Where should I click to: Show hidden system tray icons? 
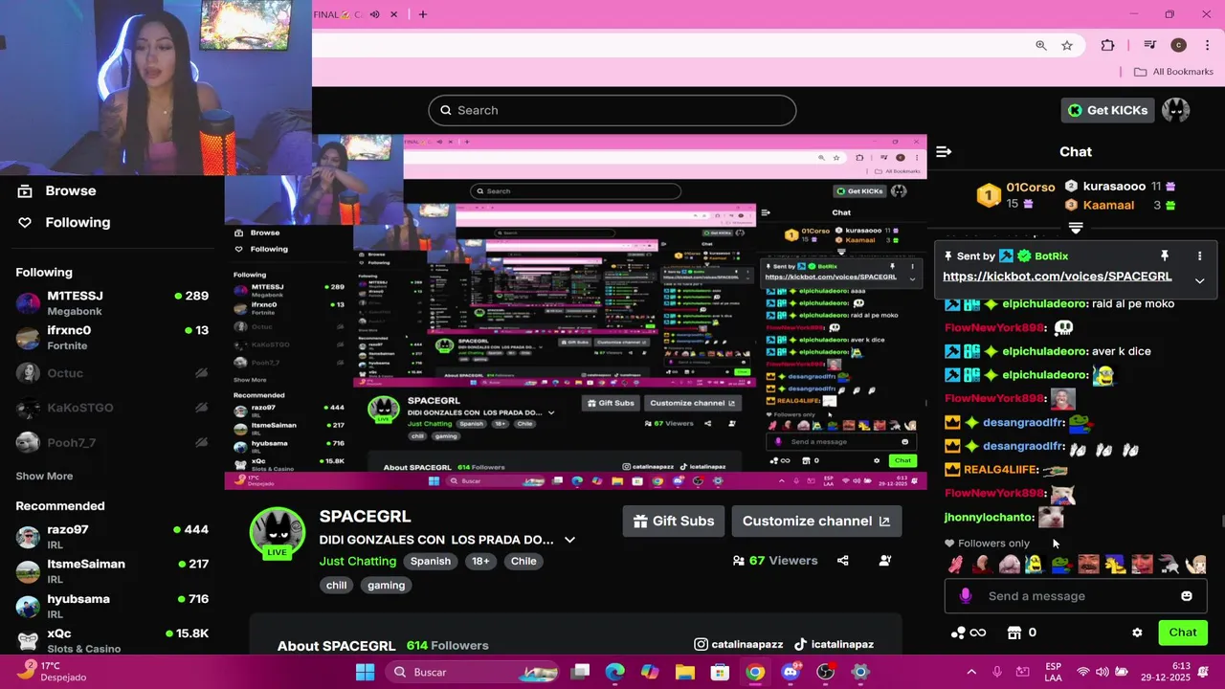pyautogui.click(x=971, y=672)
